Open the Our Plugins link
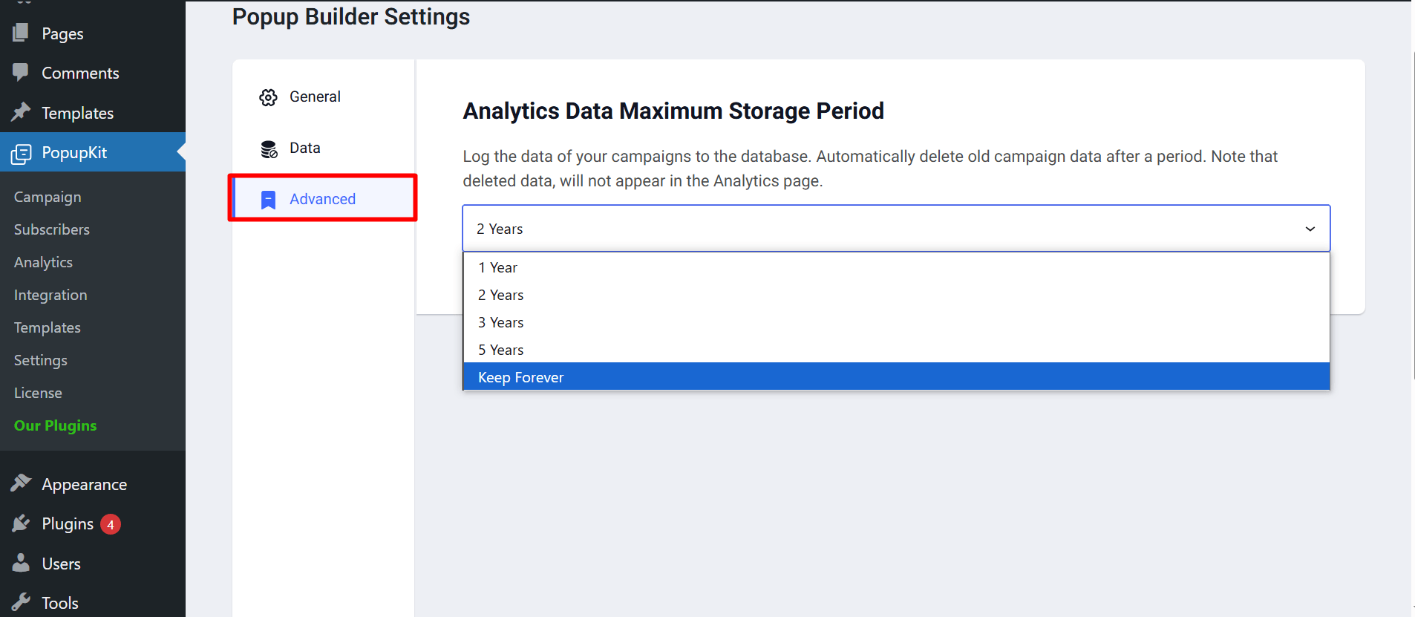Viewport: 1415px width, 617px height. 55,425
